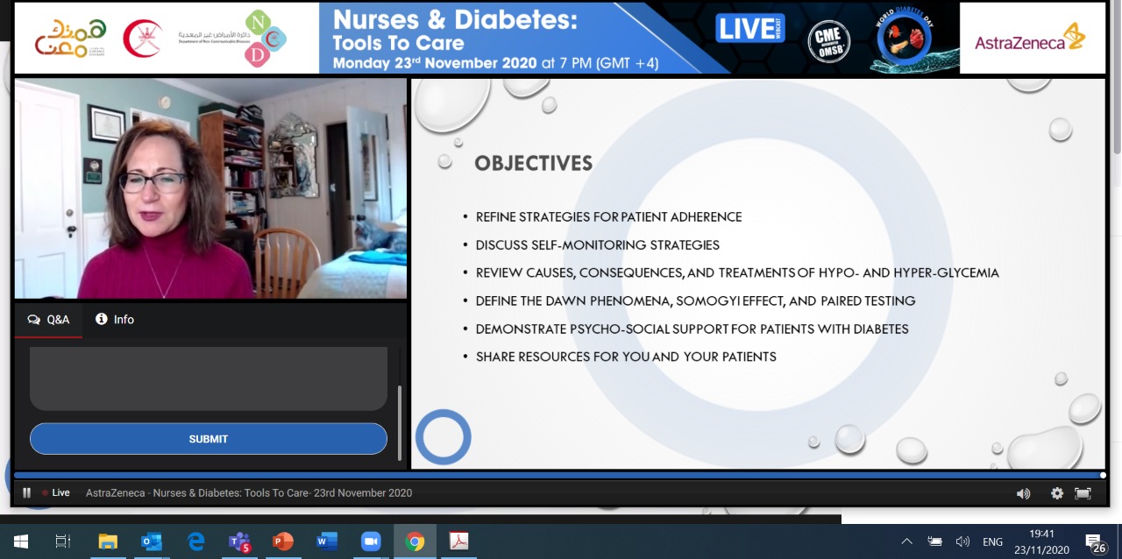This screenshot has width=1122, height=559.
Task: Open Zoom from the taskbar
Action: 370,541
